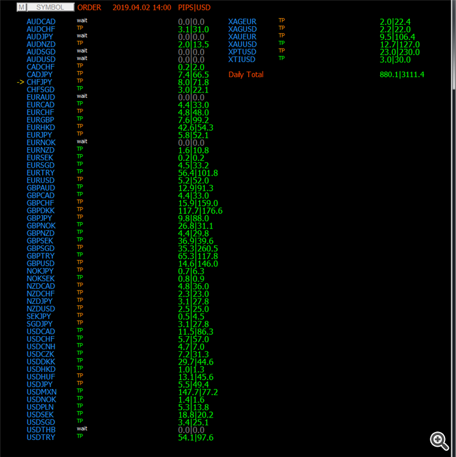
Task: Select the XAUEUR symbol
Action: 242,36
